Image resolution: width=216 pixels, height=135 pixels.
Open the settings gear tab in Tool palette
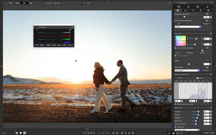208,10
